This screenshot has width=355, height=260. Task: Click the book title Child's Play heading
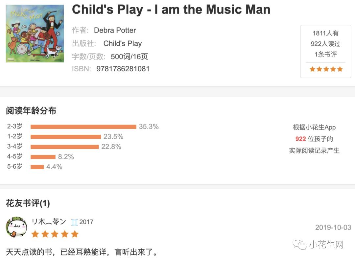pos(171,10)
